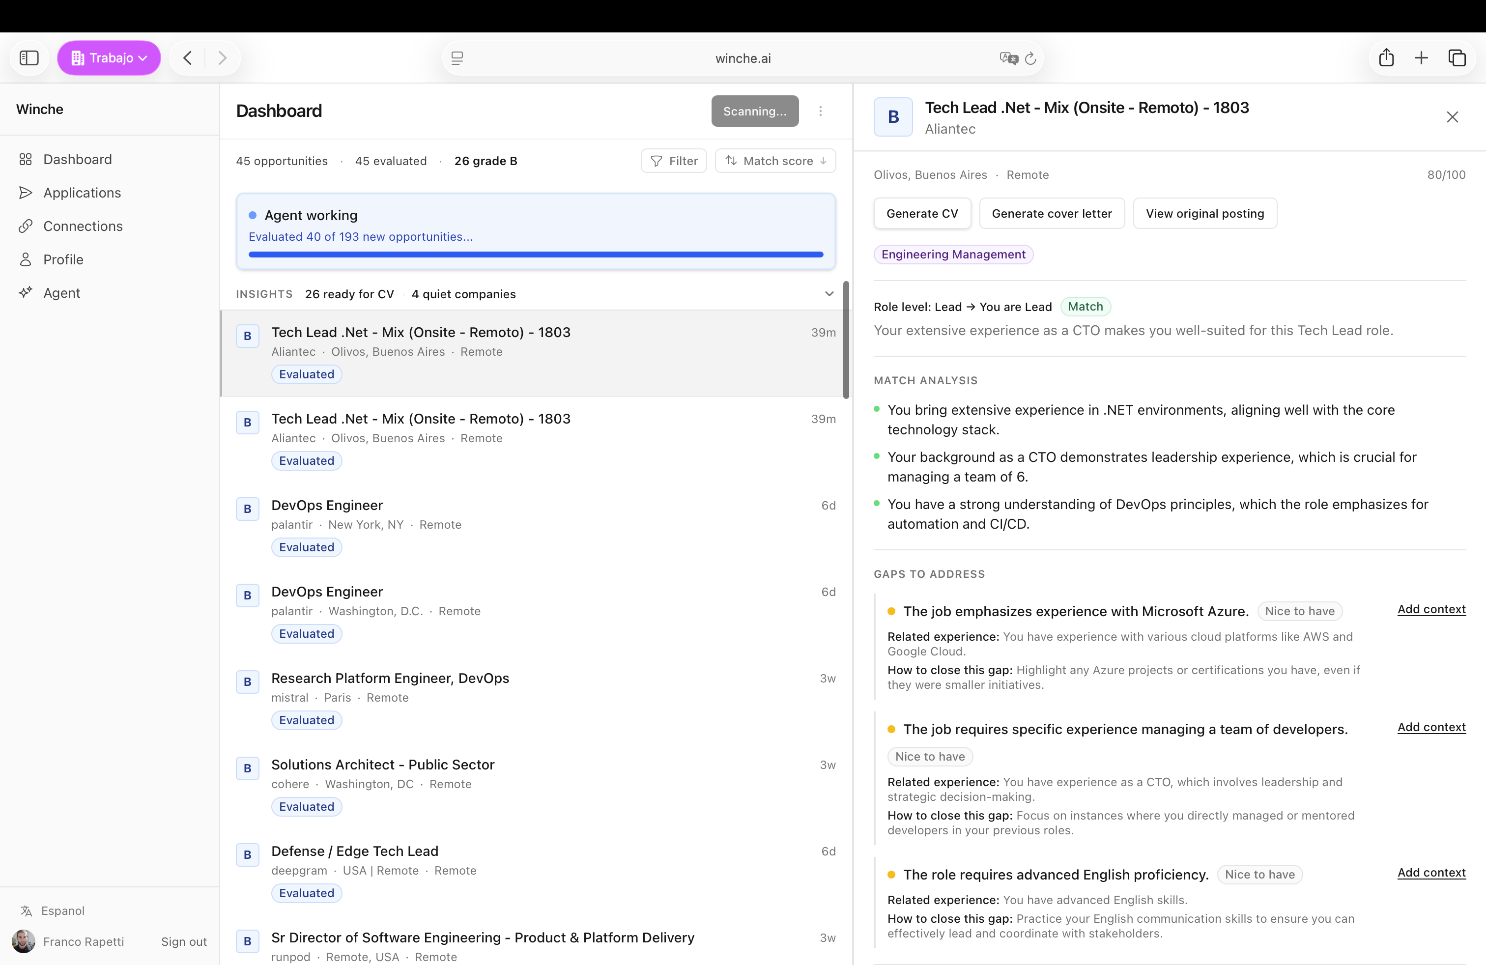Click the opportunities list scrollbar
Image resolution: width=1486 pixels, height=965 pixels.
[846, 340]
